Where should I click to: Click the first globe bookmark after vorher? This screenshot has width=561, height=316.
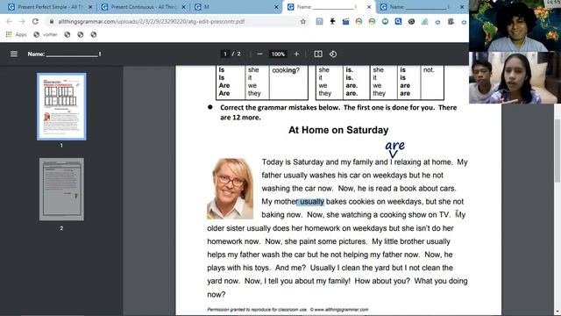tap(67, 34)
